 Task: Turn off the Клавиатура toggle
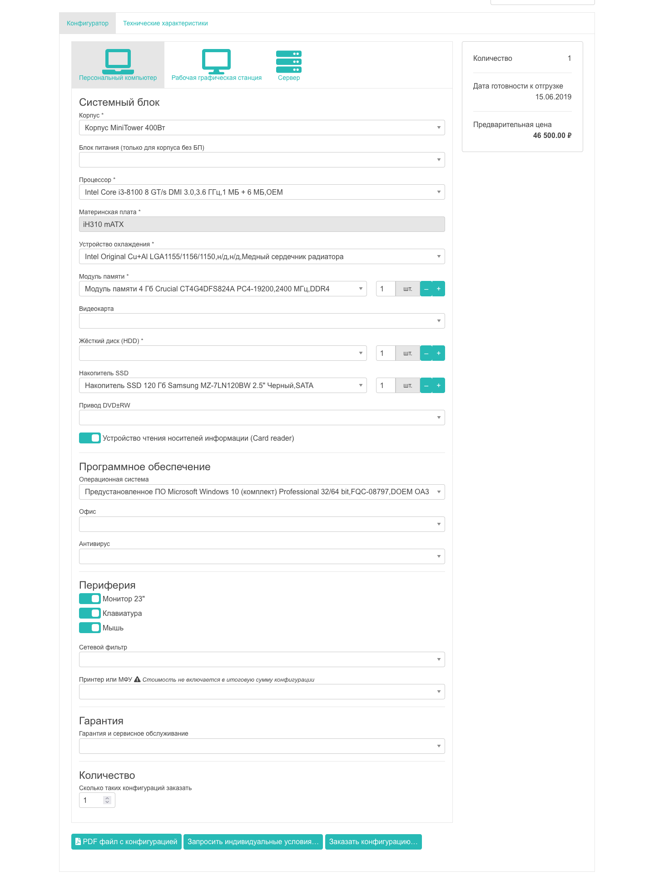click(x=90, y=613)
